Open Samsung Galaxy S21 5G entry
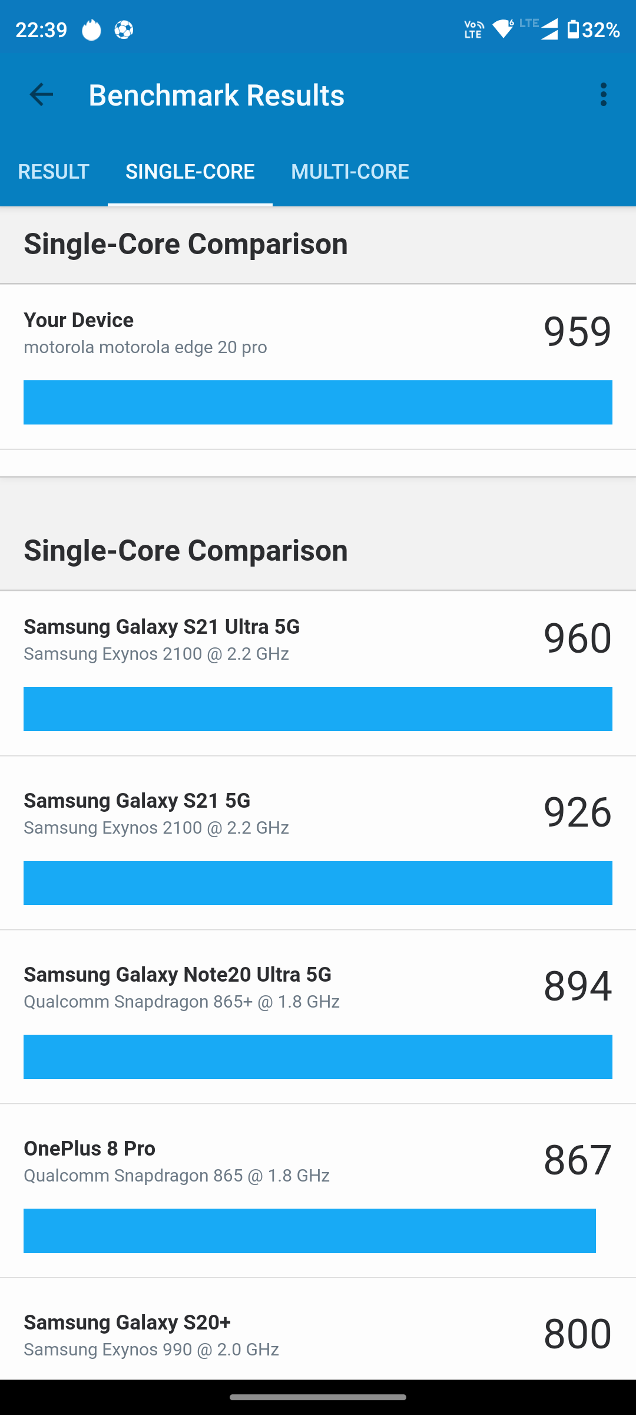Image resolution: width=636 pixels, height=1415 pixels. pos(318,843)
